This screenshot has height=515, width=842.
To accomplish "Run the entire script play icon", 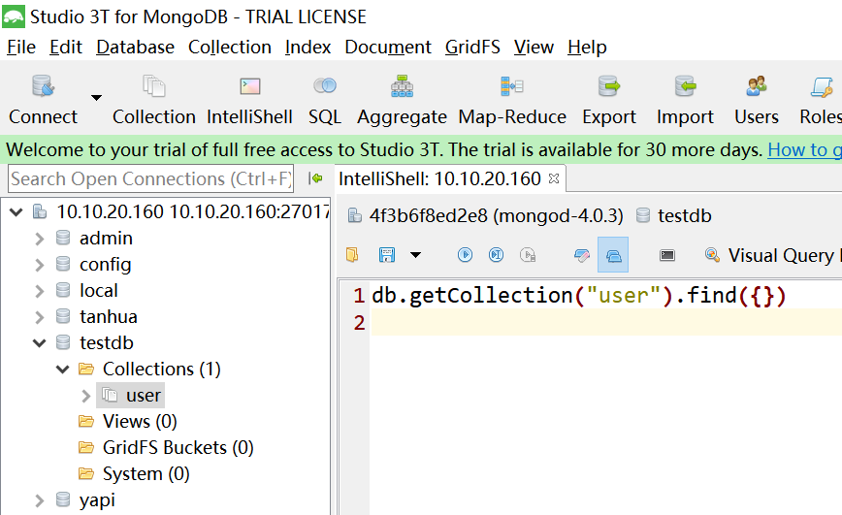I will (x=465, y=254).
